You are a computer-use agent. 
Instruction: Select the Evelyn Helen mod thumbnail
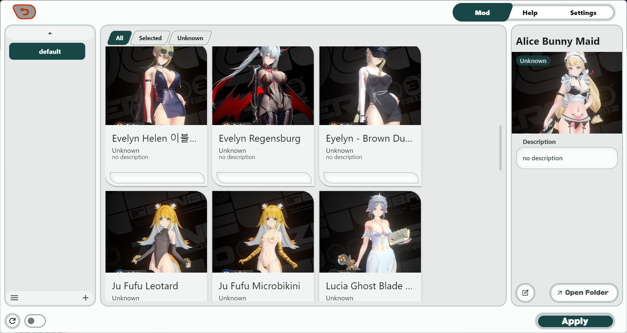pyautogui.click(x=156, y=86)
